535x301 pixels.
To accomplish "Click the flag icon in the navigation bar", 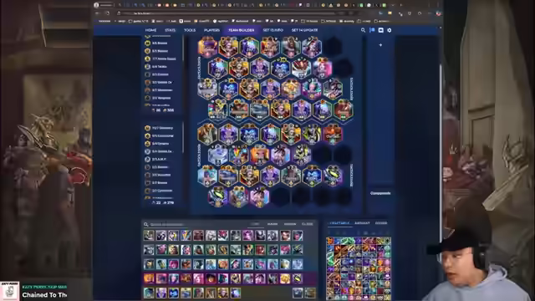I will (372, 30).
